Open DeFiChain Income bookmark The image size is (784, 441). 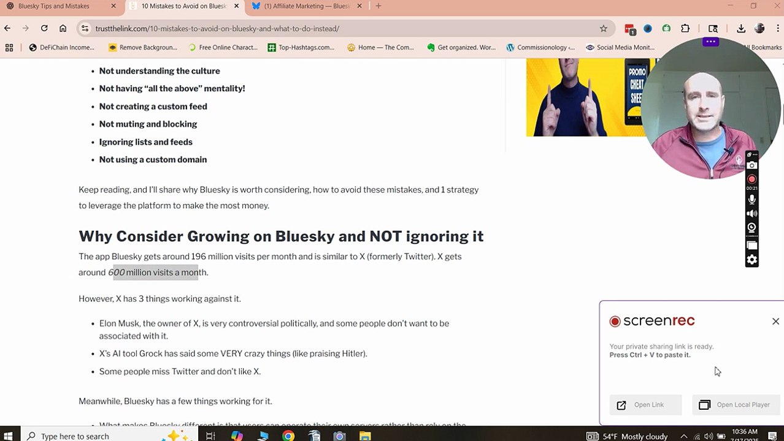(61, 47)
